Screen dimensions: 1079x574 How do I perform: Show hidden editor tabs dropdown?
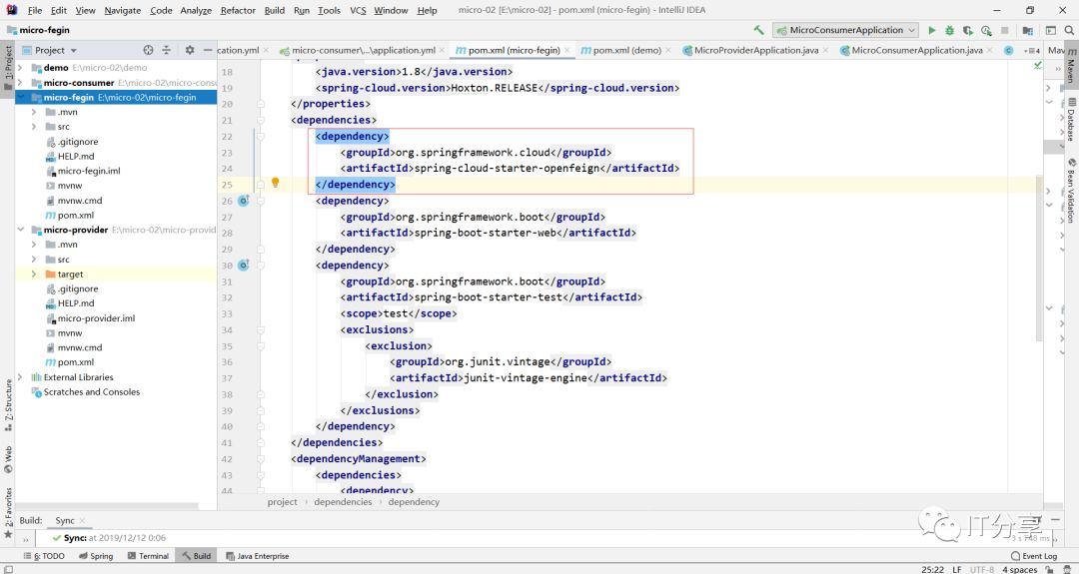click(x=1031, y=50)
